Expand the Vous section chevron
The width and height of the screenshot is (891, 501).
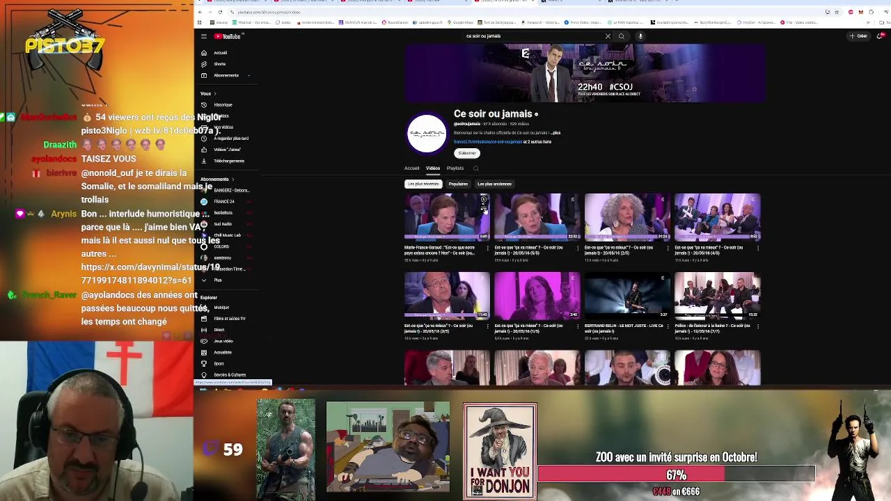[x=214, y=94]
